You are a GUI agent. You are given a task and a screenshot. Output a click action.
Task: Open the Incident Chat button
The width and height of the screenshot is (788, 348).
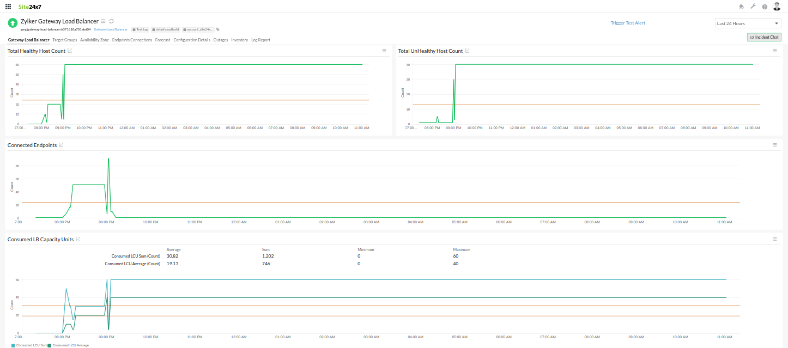coord(764,37)
